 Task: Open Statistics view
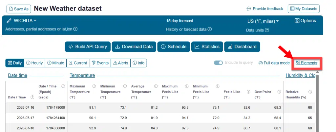pos(207,47)
